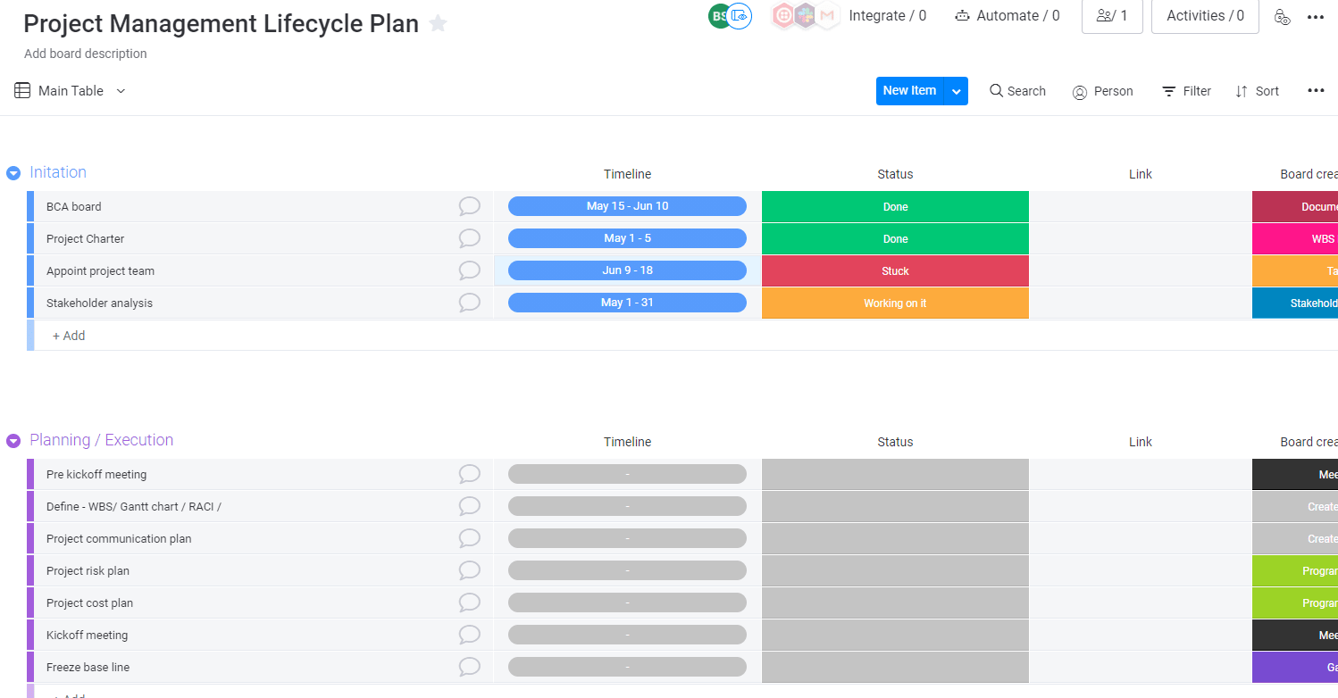Screen dimensions: 1338x698
Task: Click the Timeline column header in Planning group
Action: point(627,442)
